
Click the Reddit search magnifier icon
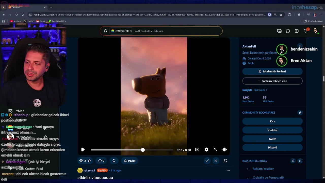[106, 31]
